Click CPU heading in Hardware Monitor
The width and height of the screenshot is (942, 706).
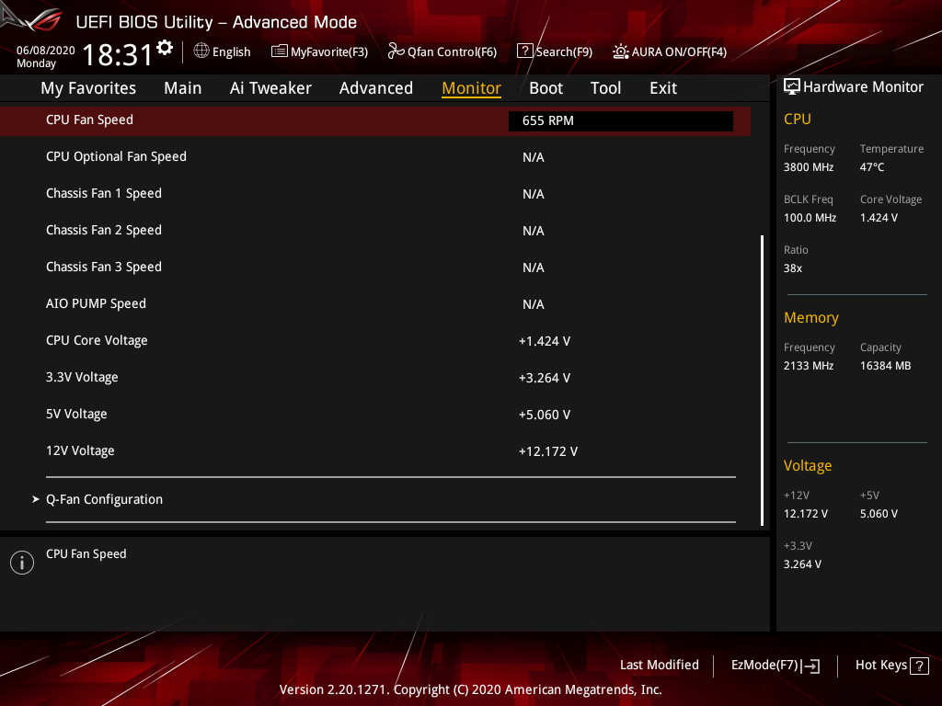click(x=798, y=119)
